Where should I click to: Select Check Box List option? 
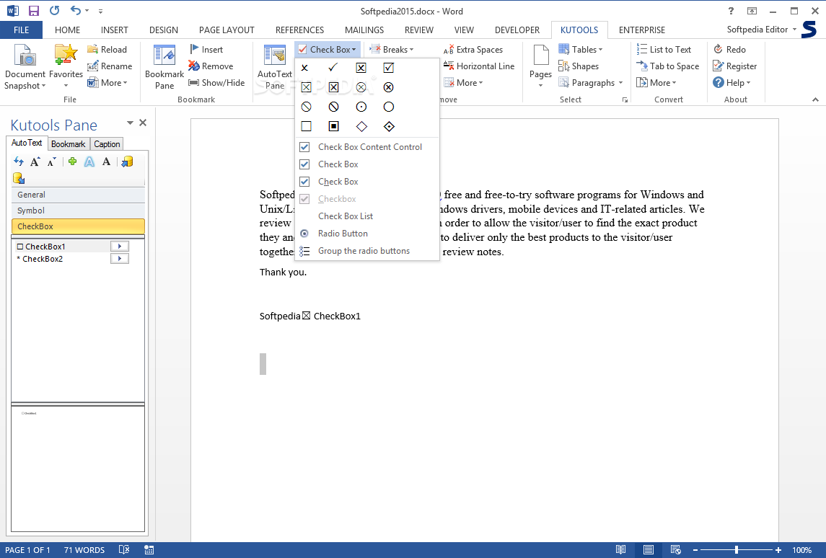[367, 216]
